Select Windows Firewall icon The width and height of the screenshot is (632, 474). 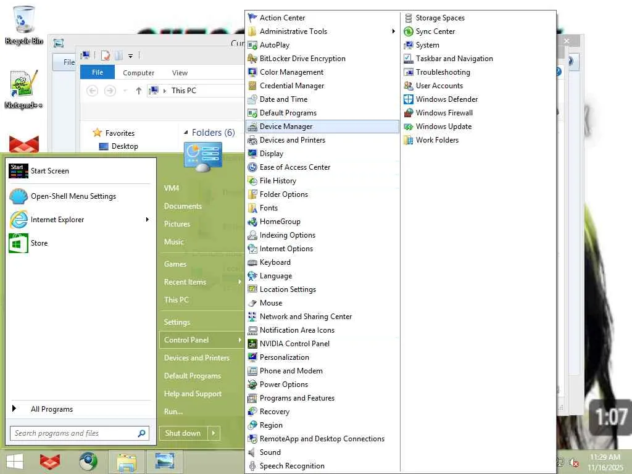tap(409, 113)
